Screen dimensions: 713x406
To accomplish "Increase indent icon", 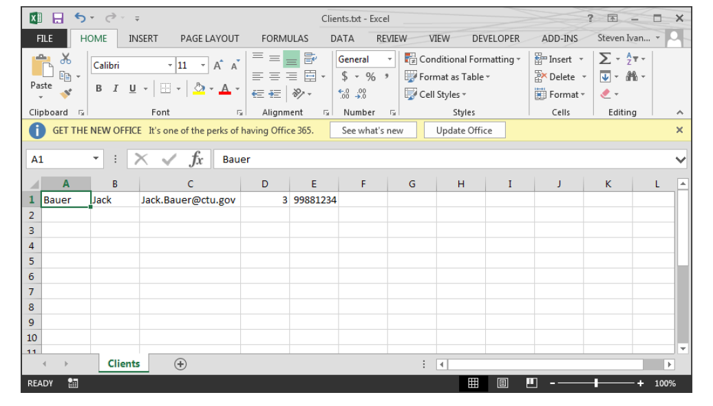I will [x=275, y=94].
